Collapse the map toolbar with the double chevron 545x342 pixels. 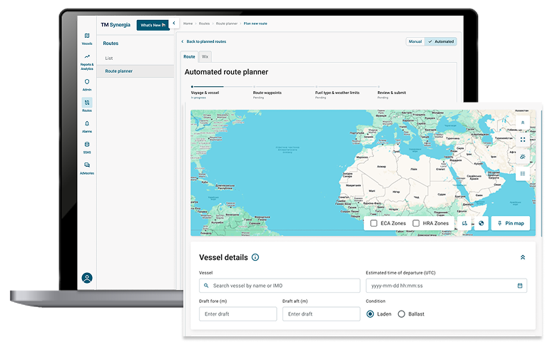(x=522, y=123)
